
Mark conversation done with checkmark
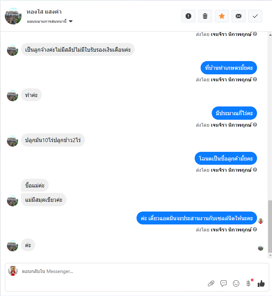pos(255,16)
